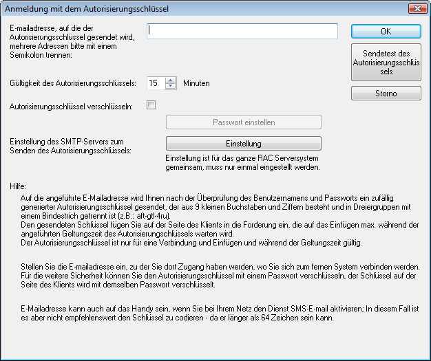Image resolution: width=431 pixels, height=361 pixels.
Task: Decrease key validity minutes with down arrow
Action: (171, 86)
